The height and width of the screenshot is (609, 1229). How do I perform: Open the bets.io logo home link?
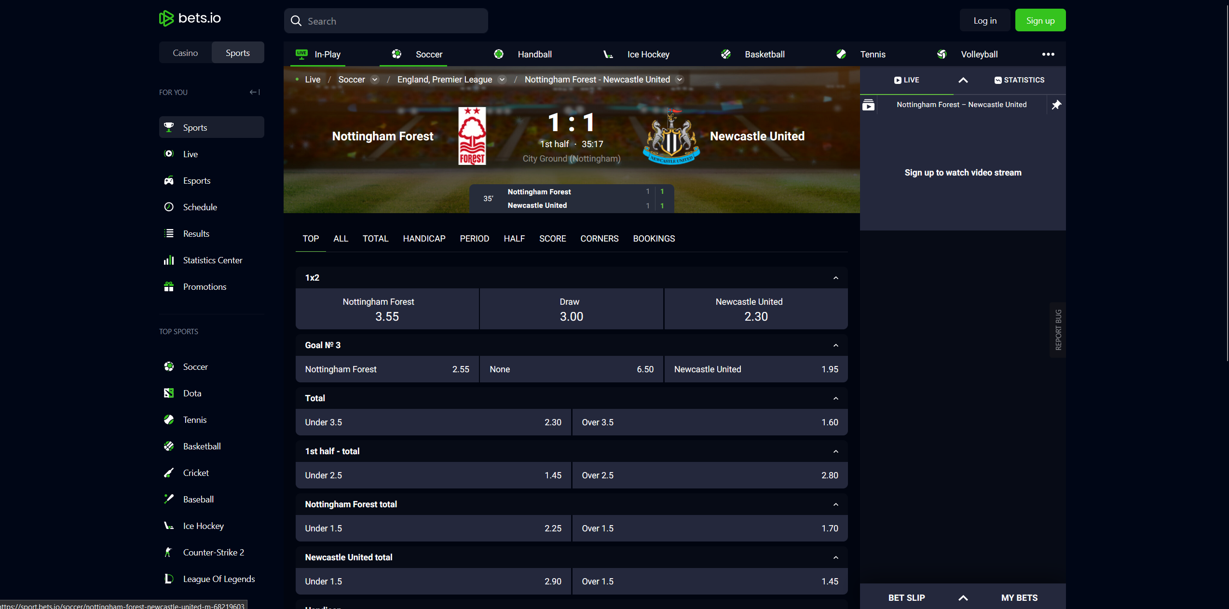[x=190, y=18]
